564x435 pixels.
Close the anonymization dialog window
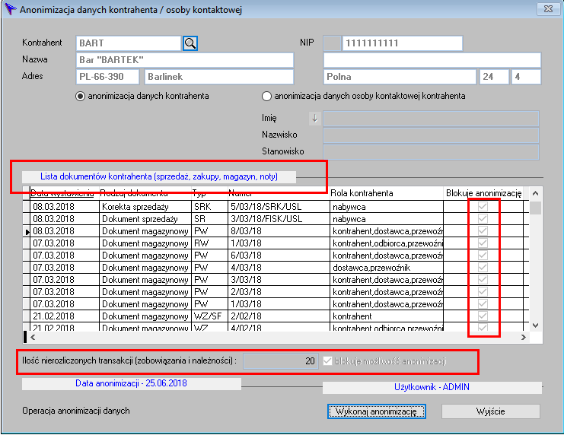[544, 10]
